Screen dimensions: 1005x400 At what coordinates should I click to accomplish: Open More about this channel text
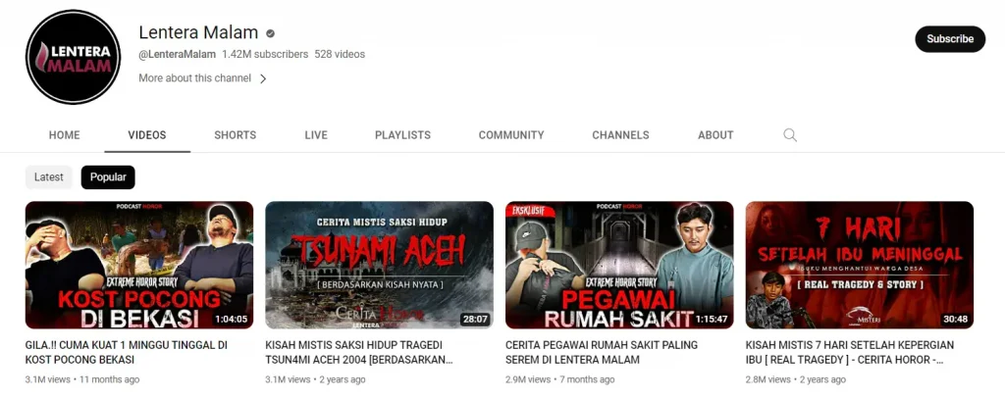click(x=195, y=78)
